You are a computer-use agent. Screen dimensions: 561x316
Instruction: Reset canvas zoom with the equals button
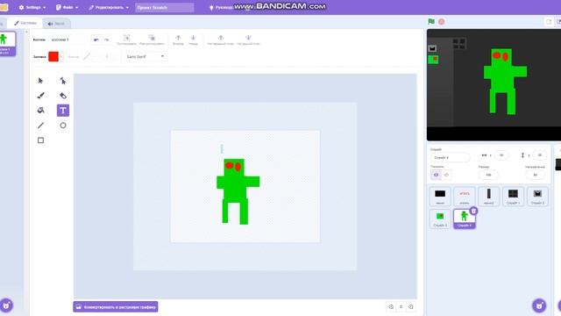click(x=401, y=306)
